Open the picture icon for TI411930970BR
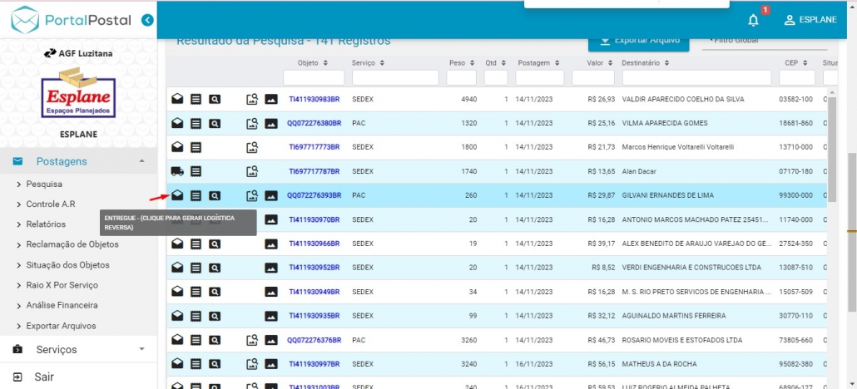The image size is (857, 389). 271,220
